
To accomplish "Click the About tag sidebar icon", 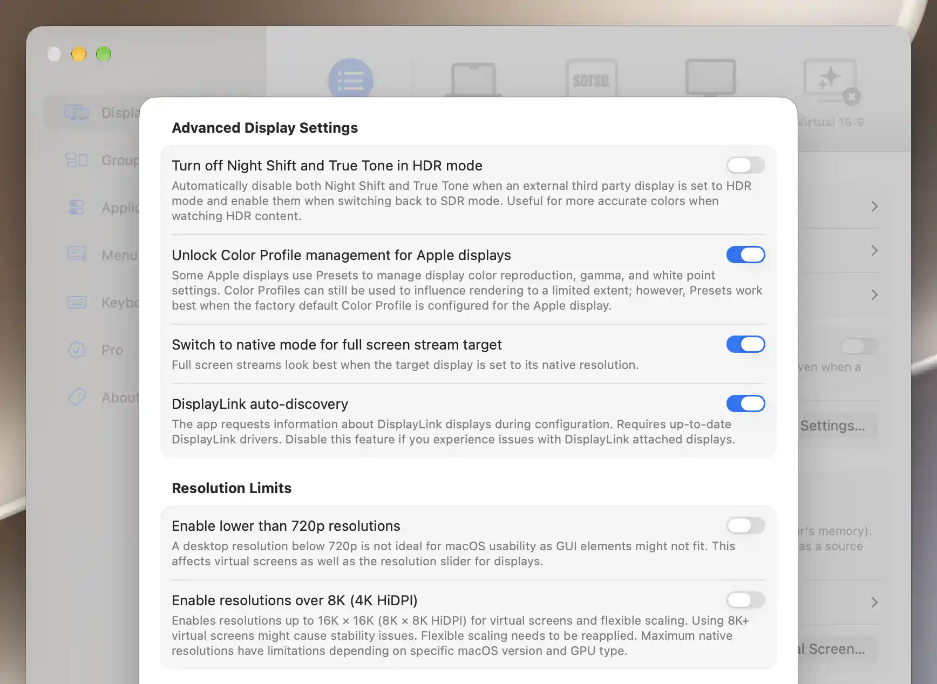I will 76,397.
